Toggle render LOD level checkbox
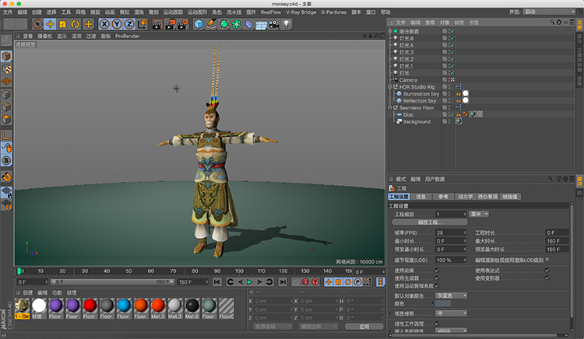Image resolution: width=584 pixels, height=339 pixels. tap(547, 260)
